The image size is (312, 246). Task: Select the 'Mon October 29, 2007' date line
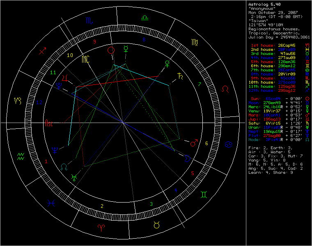(273, 13)
